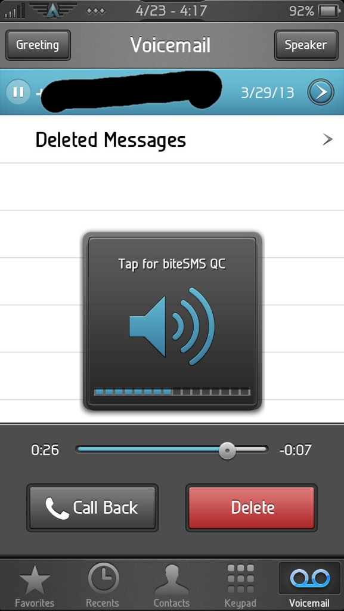Toggle the Speaker output button
The height and width of the screenshot is (611, 344).
tap(306, 45)
